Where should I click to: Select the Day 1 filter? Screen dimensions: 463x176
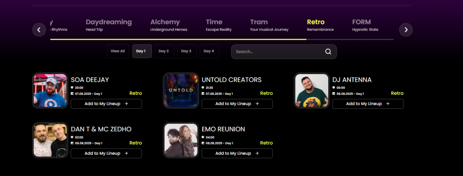pos(142,51)
